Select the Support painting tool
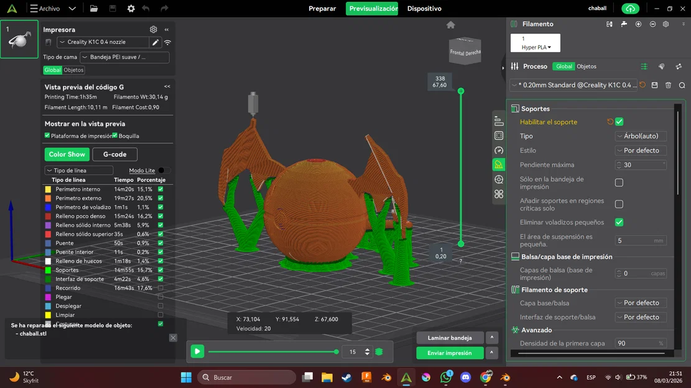The width and height of the screenshot is (691, 388). coord(499,165)
